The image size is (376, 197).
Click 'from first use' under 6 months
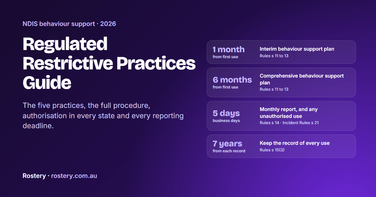click(225, 87)
